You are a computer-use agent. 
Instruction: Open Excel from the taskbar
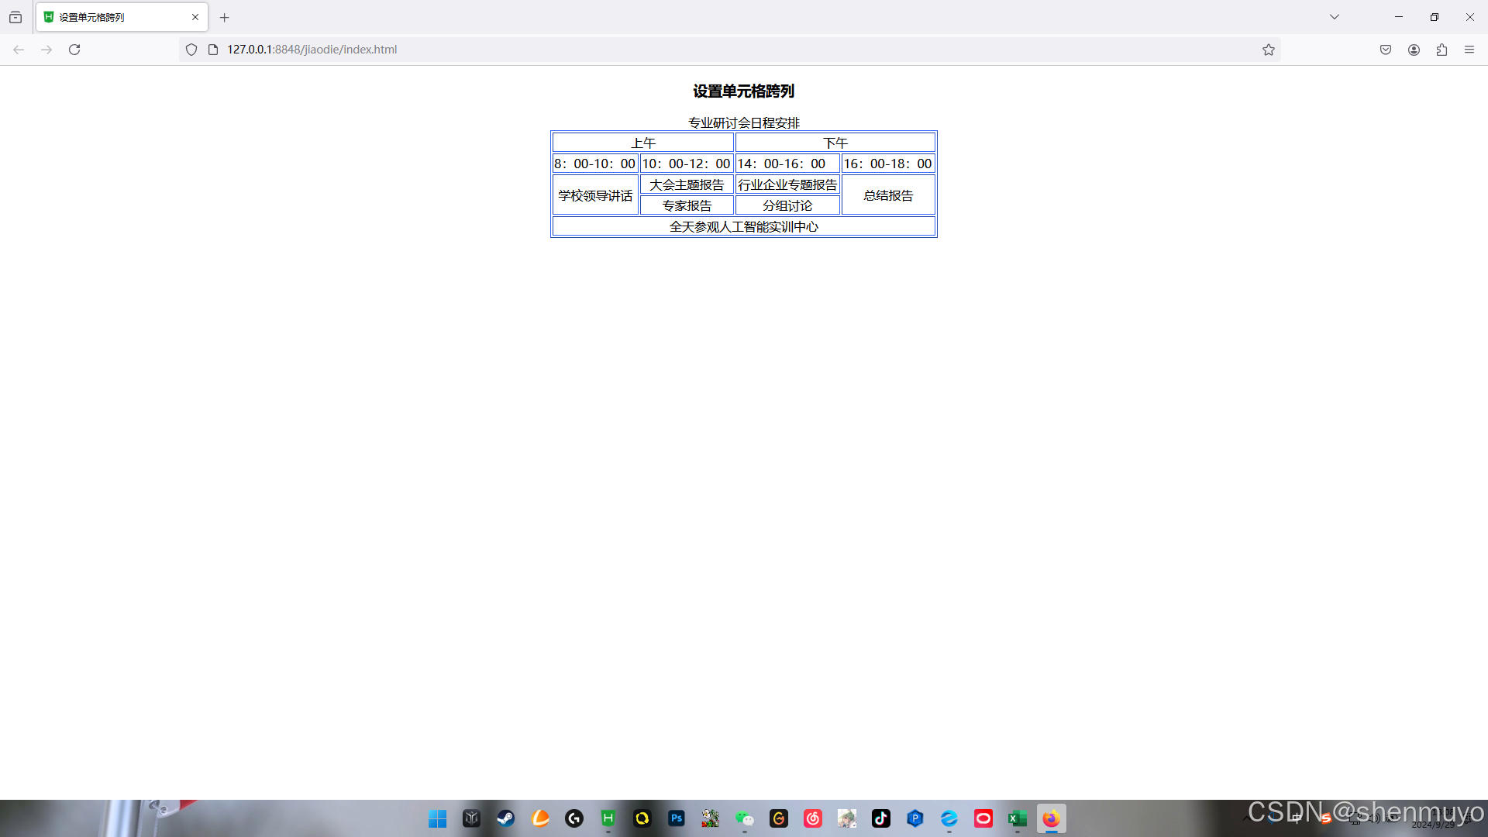point(1017,818)
